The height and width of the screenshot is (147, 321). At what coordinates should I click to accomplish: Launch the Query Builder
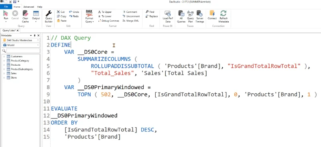click(49, 17)
